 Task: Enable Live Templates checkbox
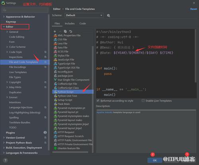(143, 100)
